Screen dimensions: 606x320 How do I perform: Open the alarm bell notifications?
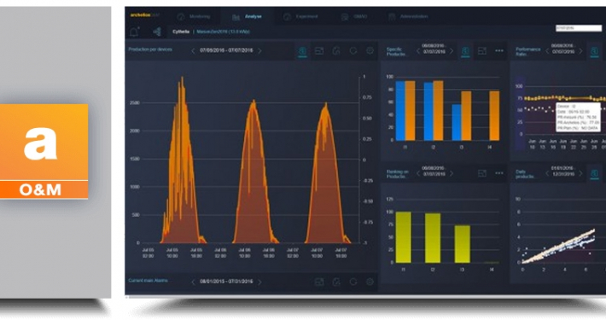click(134, 32)
